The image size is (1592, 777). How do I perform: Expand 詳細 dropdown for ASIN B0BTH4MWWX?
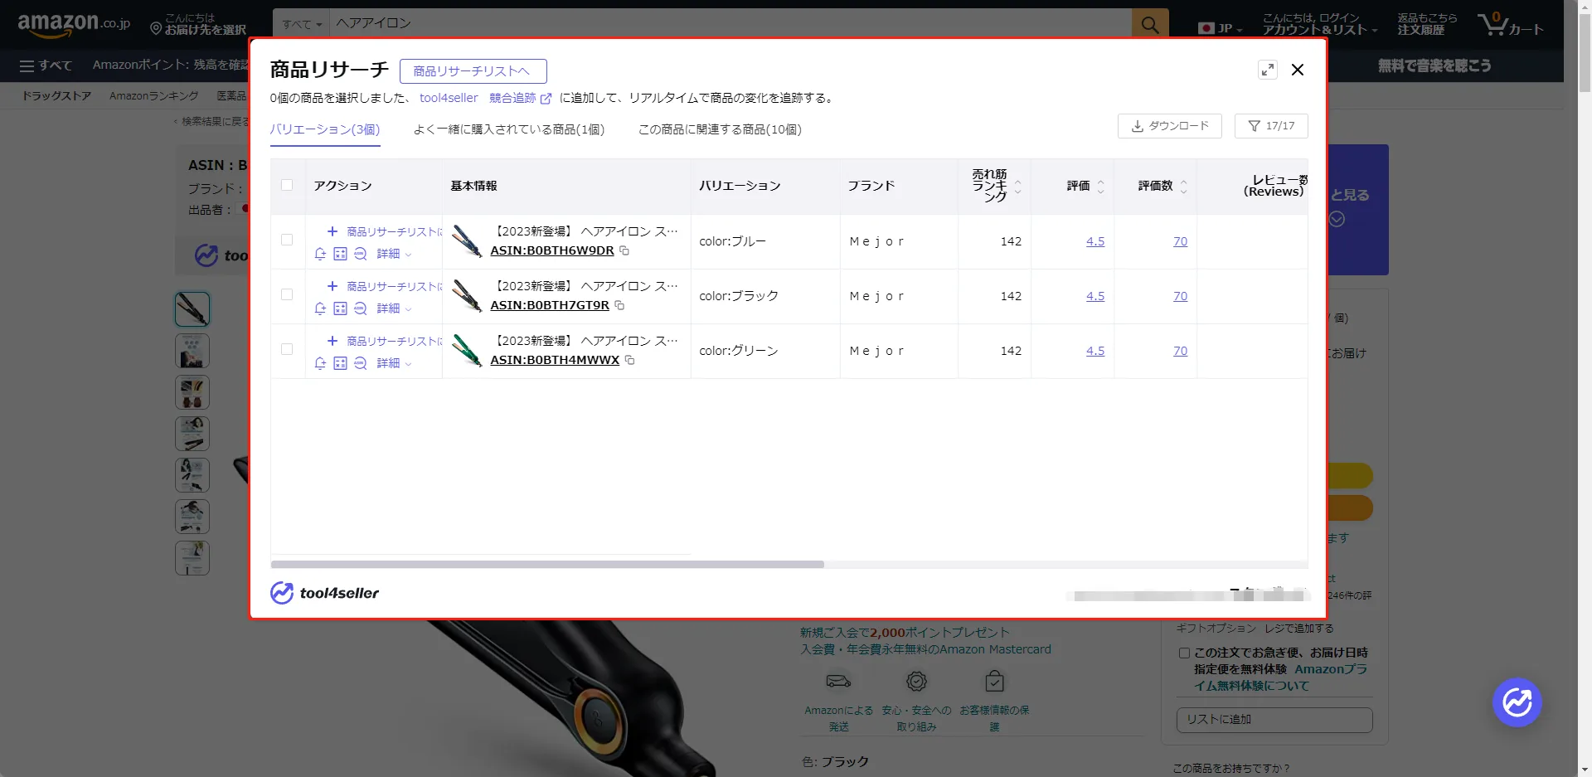[394, 363]
